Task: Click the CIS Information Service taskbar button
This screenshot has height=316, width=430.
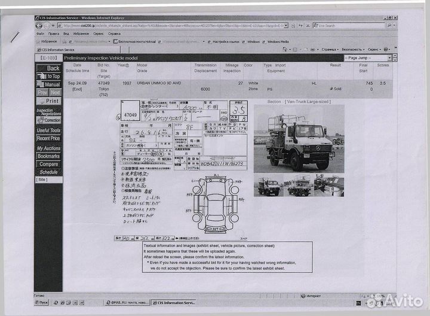Action: tap(174, 303)
